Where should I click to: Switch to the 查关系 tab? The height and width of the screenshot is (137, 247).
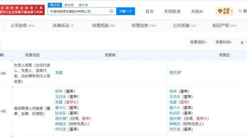(x=83, y=5)
